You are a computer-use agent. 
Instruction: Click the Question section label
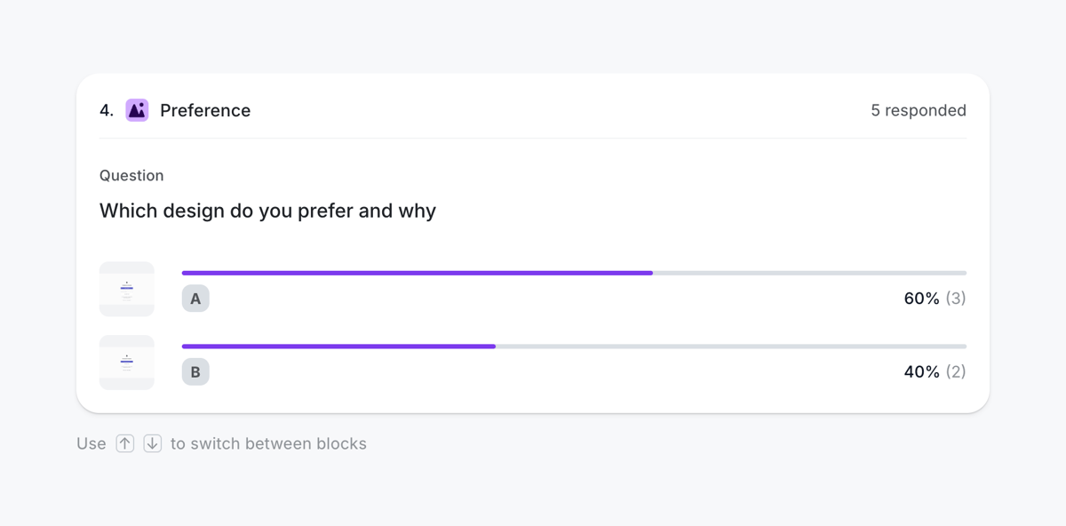coord(131,175)
